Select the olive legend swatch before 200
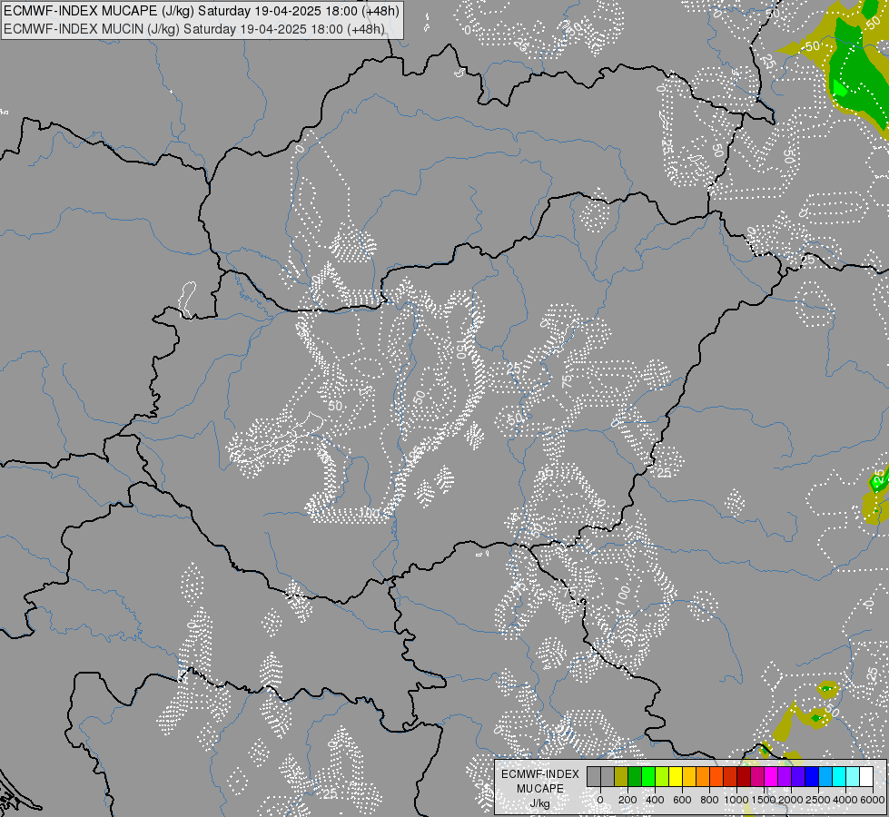 (x=621, y=776)
